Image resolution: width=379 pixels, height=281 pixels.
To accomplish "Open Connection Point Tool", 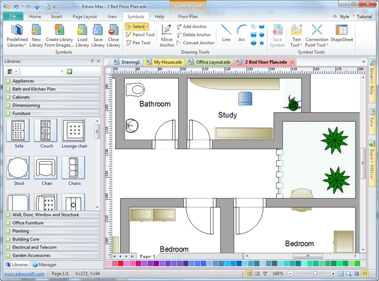I will click(x=316, y=35).
